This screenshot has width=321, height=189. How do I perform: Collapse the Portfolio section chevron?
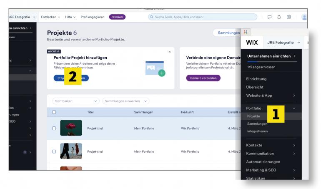[x=294, y=108]
